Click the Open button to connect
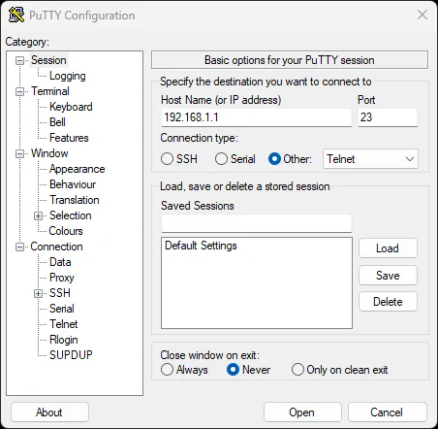Image resolution: width=438 pixels, height=429 pixels. [x=302, y=412]
